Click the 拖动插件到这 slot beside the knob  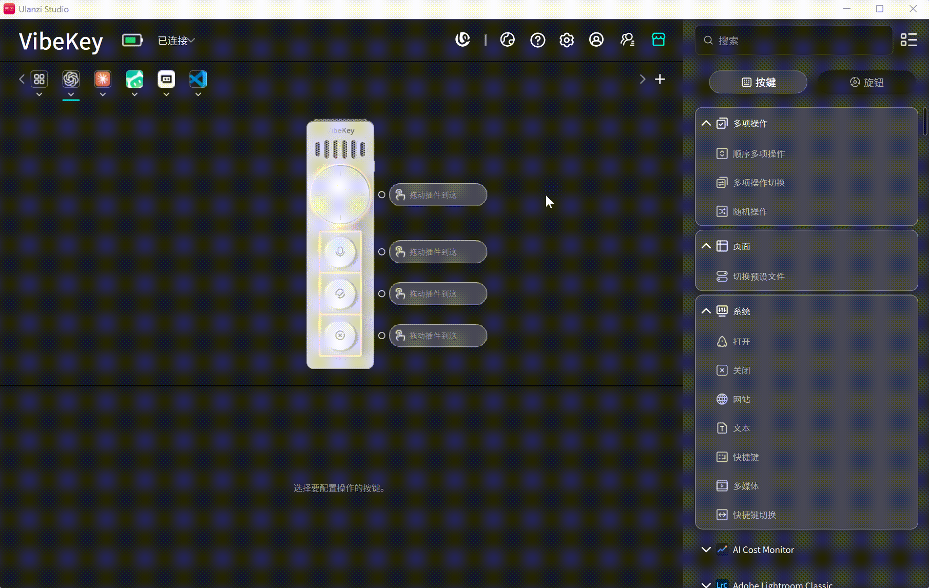[x=438, y=195]
